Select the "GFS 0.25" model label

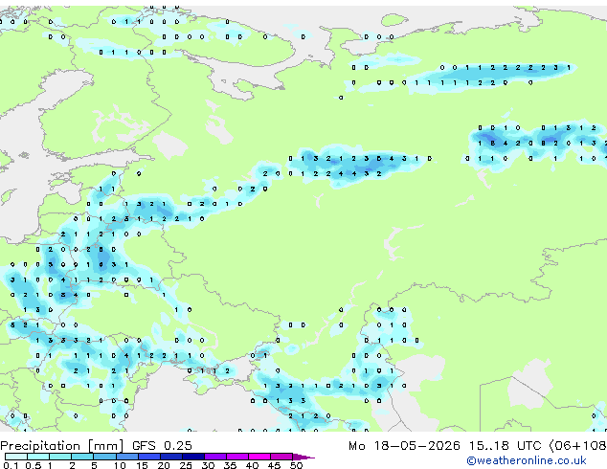162,446
